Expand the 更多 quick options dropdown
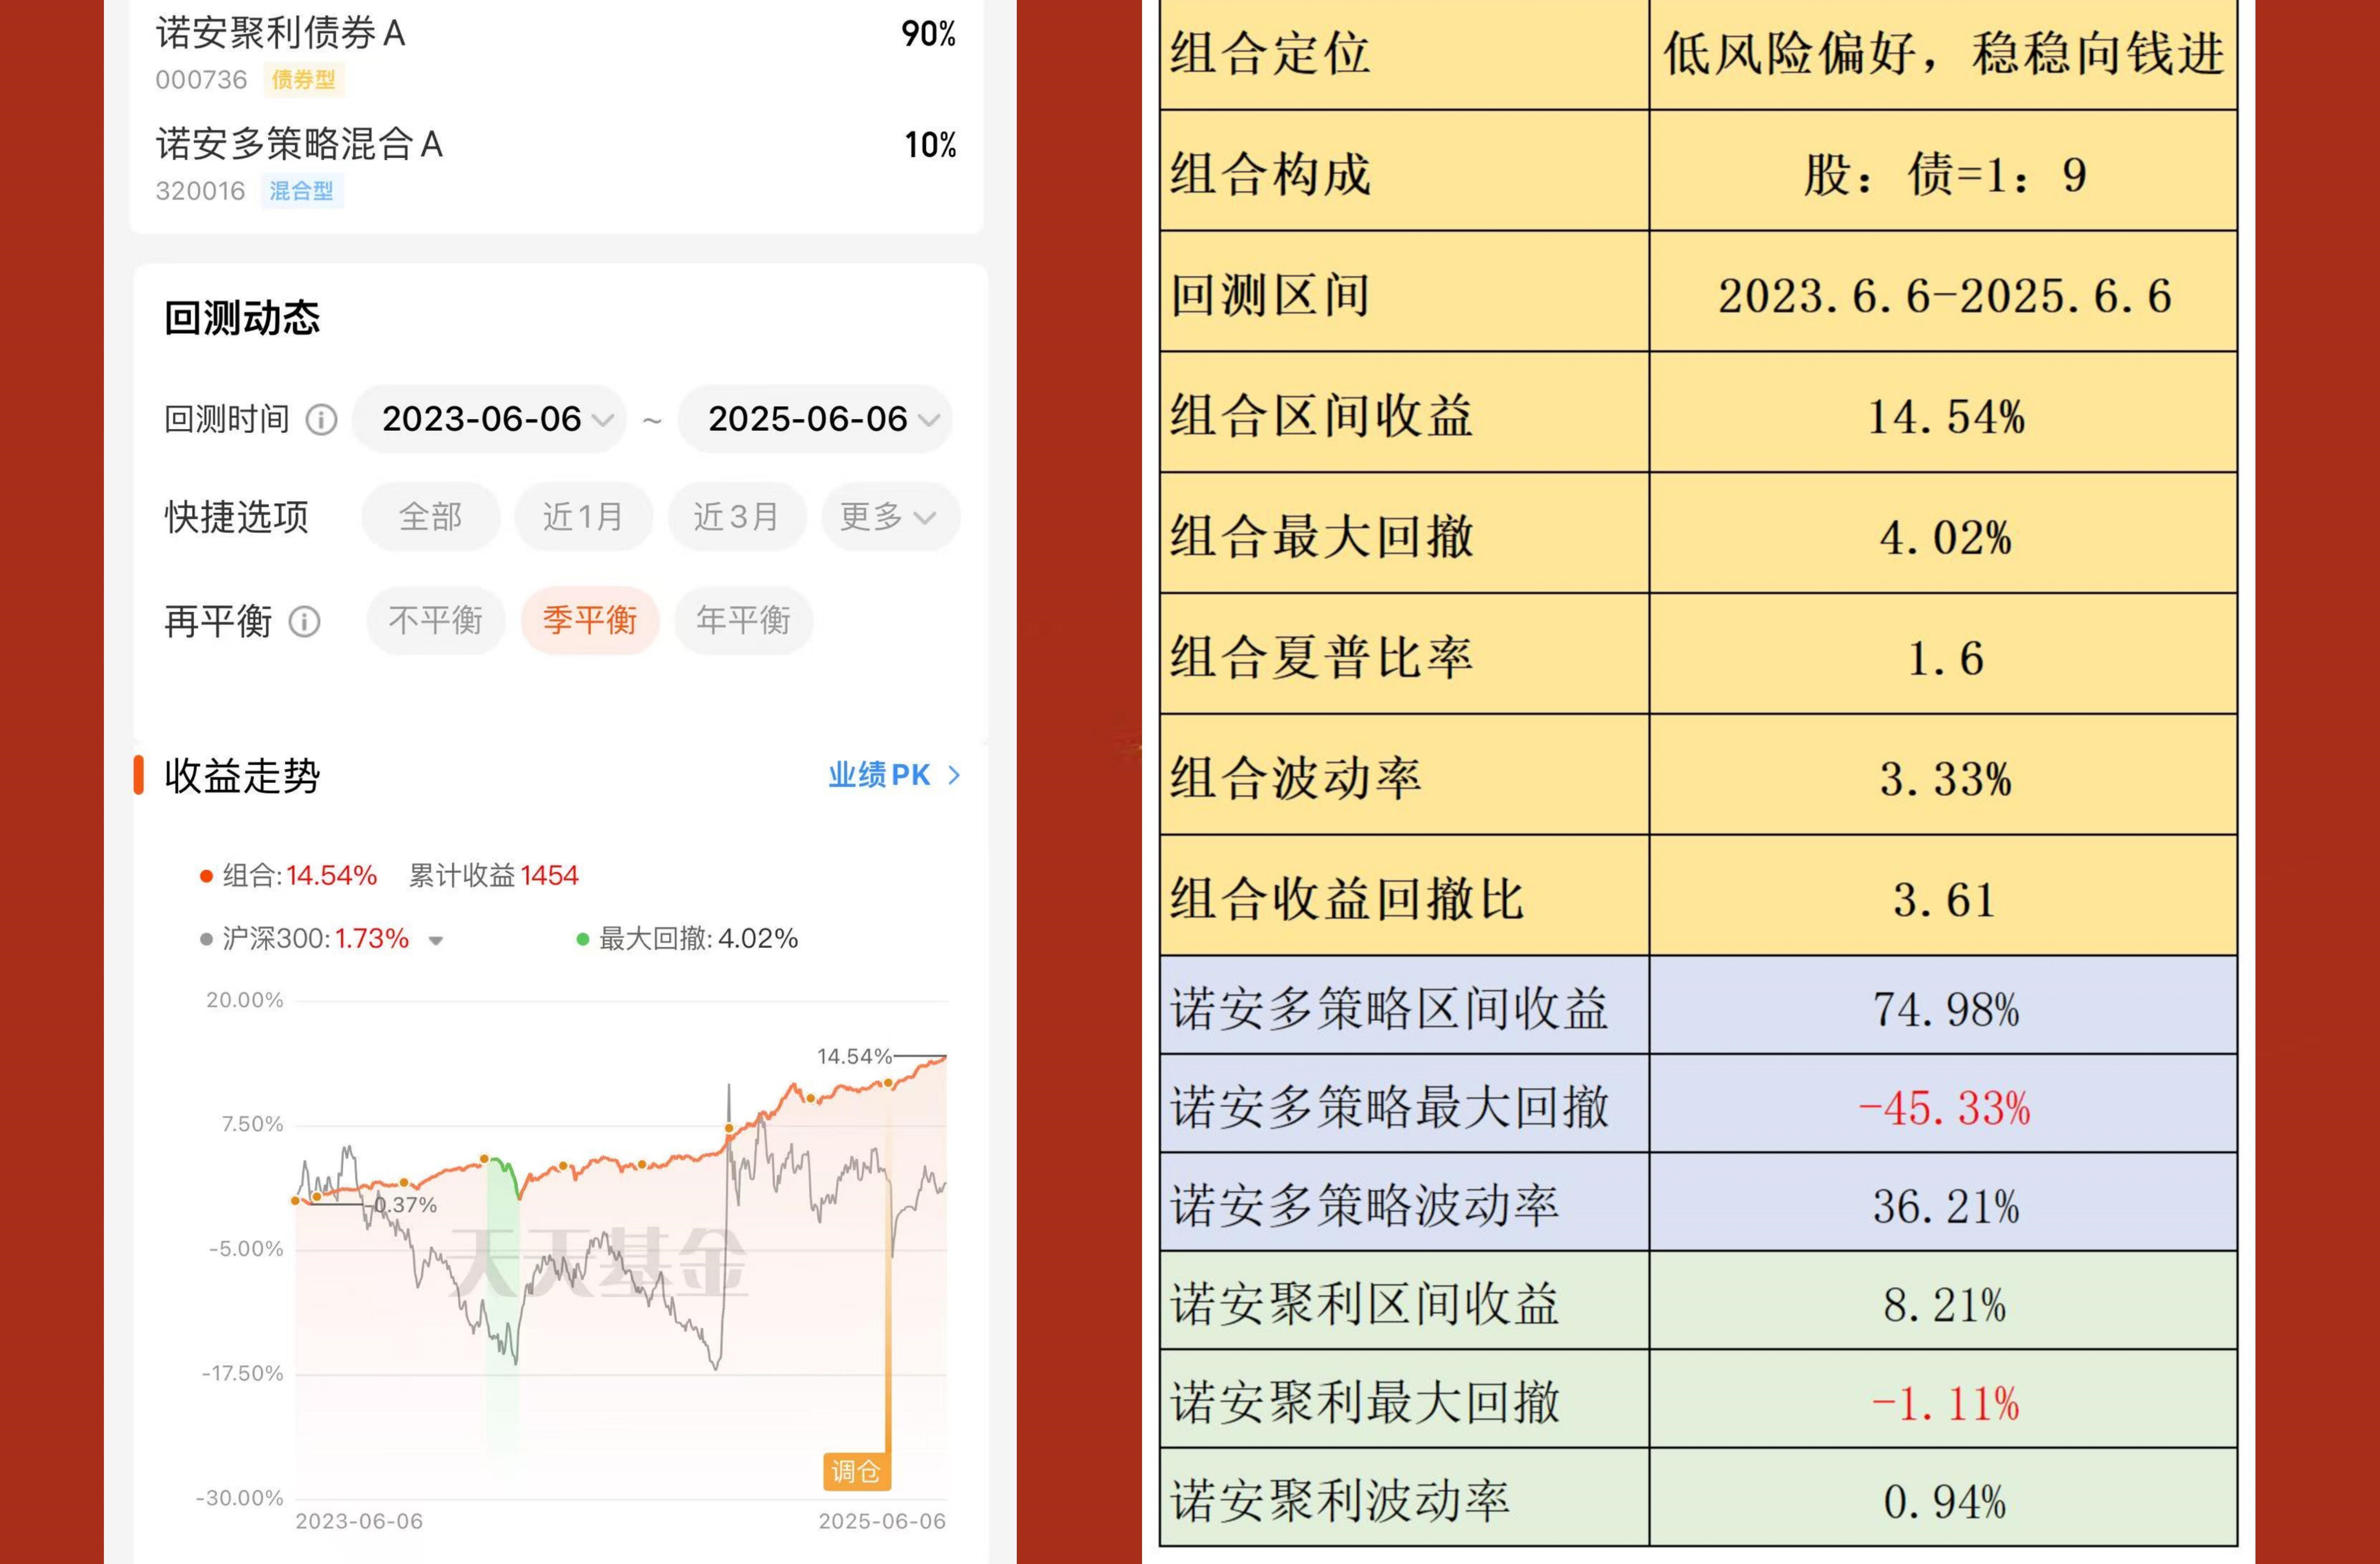The image size is (2380, 1564). tap(891, 517)
